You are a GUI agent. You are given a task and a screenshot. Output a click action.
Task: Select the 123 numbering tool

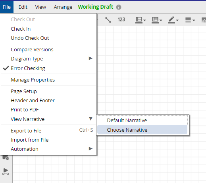tap(121, 19)
